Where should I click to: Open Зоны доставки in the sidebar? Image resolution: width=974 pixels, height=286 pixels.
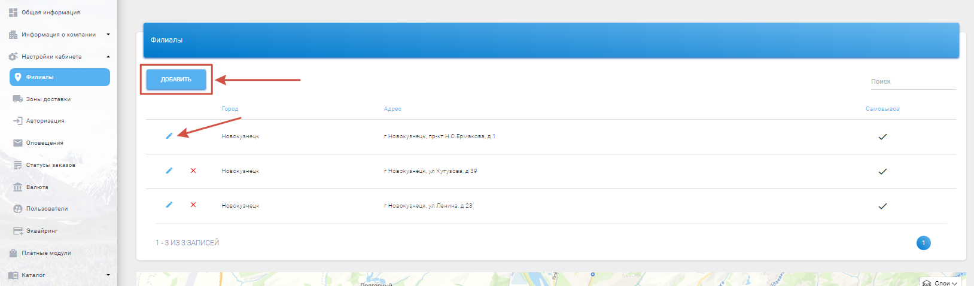[x=48, y=99]
